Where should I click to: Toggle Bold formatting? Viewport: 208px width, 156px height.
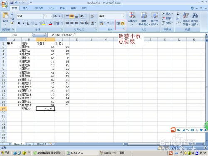click(19, 23)
